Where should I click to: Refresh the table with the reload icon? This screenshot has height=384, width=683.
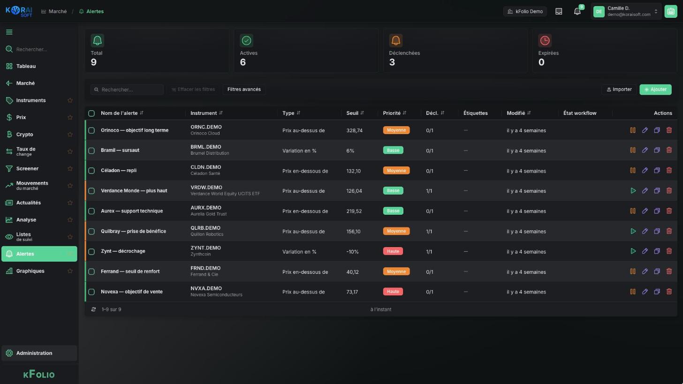point(93,309)
